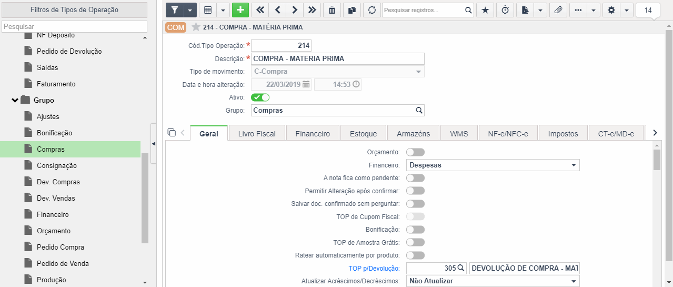Open the grid view dropdown arrow

point(223,10)
